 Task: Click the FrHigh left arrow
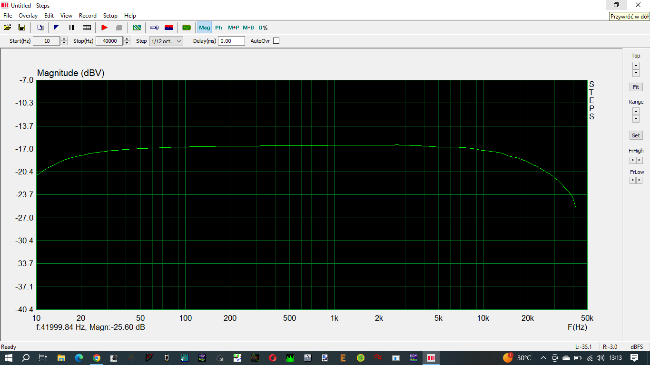tap(632, 160)
